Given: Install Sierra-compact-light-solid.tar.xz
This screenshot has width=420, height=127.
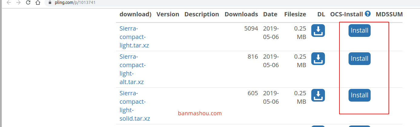Looking at the screenshot, I should click(x=359, y=95).
